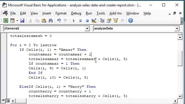Image resolution: width=185 pixels, height=104 pixels.
Task: Click the Insert UserForm toolbar icon
Action: pos(12,21)
